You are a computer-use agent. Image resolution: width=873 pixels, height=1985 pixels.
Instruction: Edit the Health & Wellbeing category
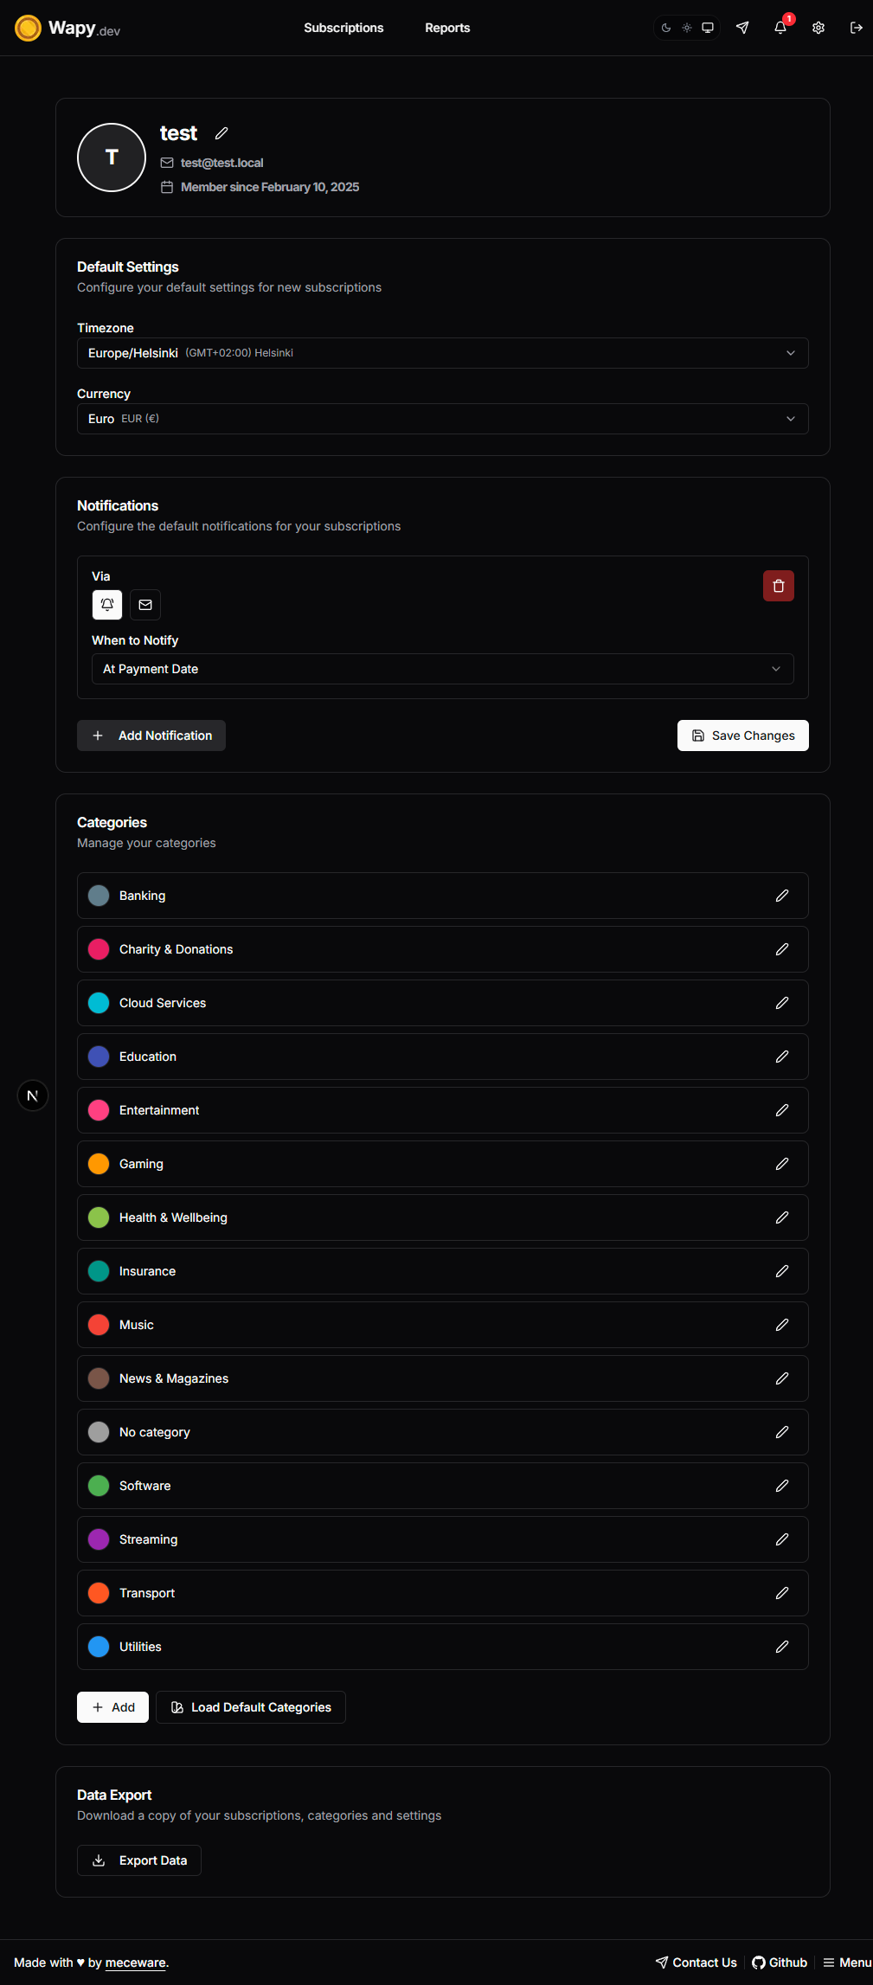[x=782, y=1217]
